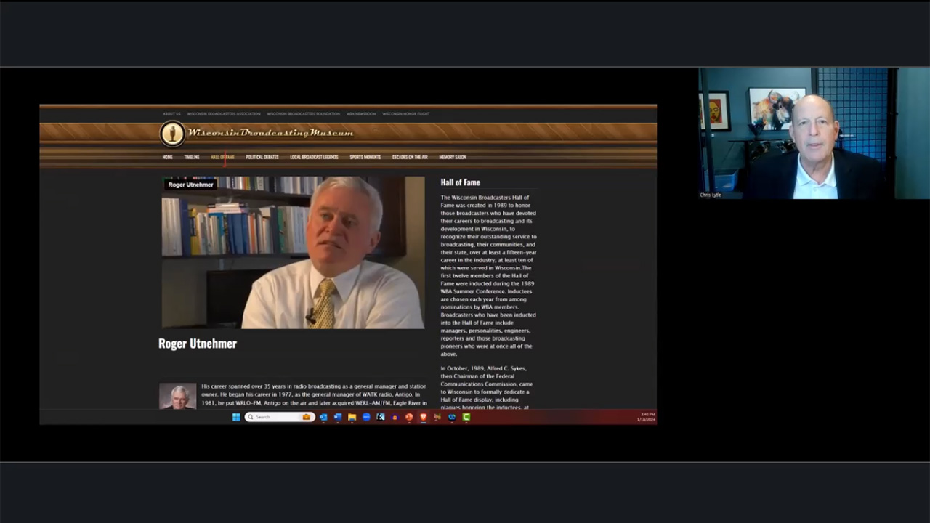Open the Sports Moments page
930x523 pixels.
(365, 157)
